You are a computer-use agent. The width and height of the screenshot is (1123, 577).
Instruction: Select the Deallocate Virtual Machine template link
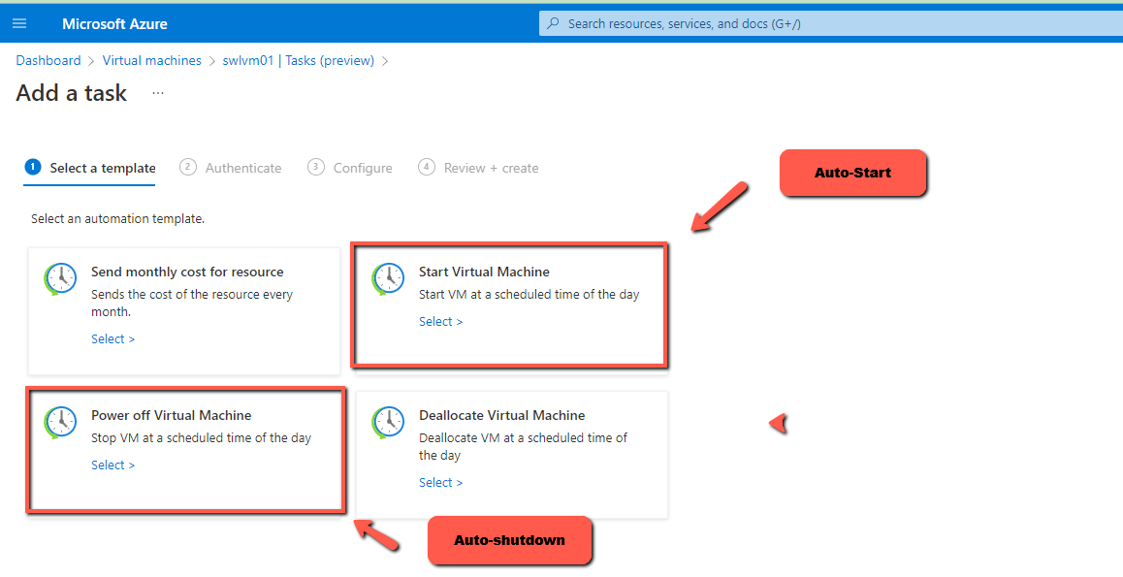pos(440,483)
